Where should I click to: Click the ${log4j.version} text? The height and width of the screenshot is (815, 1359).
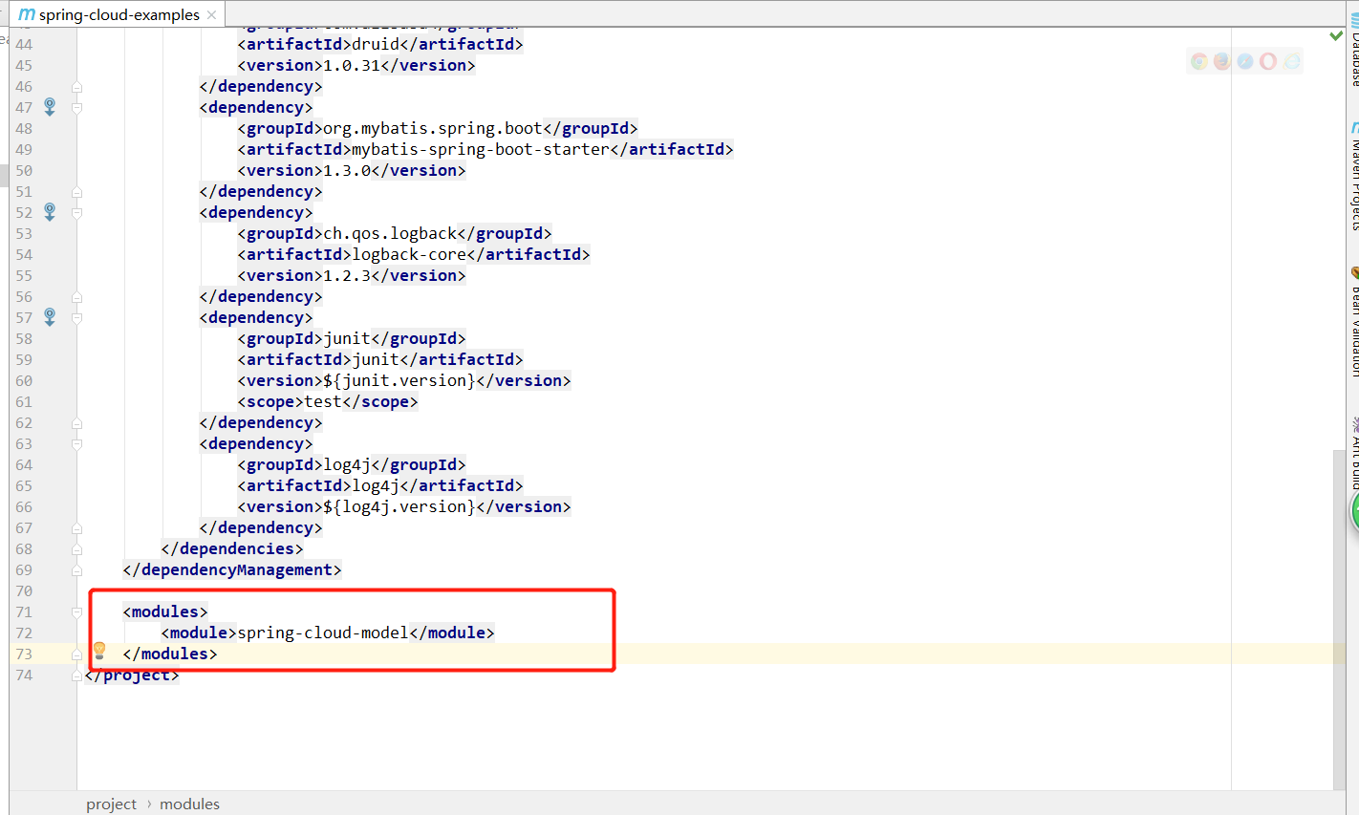(399, 506)
